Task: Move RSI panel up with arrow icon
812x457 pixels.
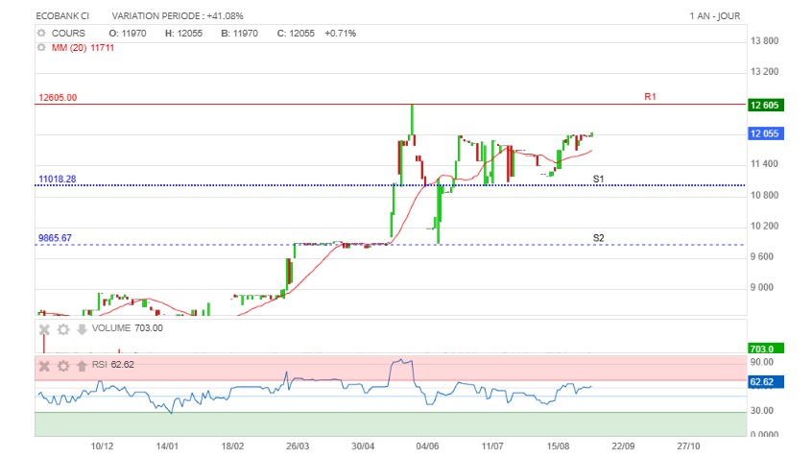Action: pyautogui.click(x=82, y=365)
